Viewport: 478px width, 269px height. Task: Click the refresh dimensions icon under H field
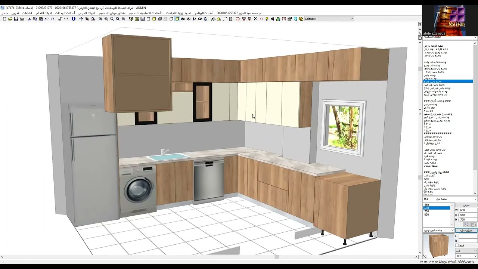(466, 225)
